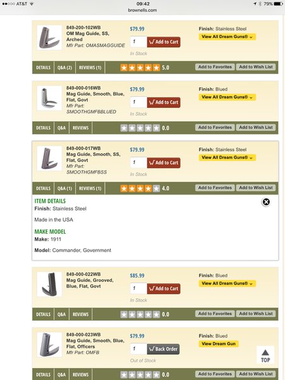Expand View All Dream Guns for the first item

(x=227, y=37)
